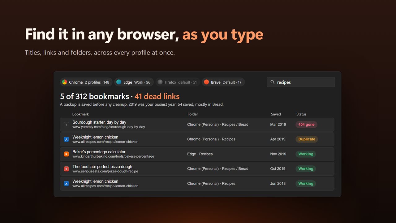
Task: Sort by the Saved column header
Action: click(x=276, y=114)
